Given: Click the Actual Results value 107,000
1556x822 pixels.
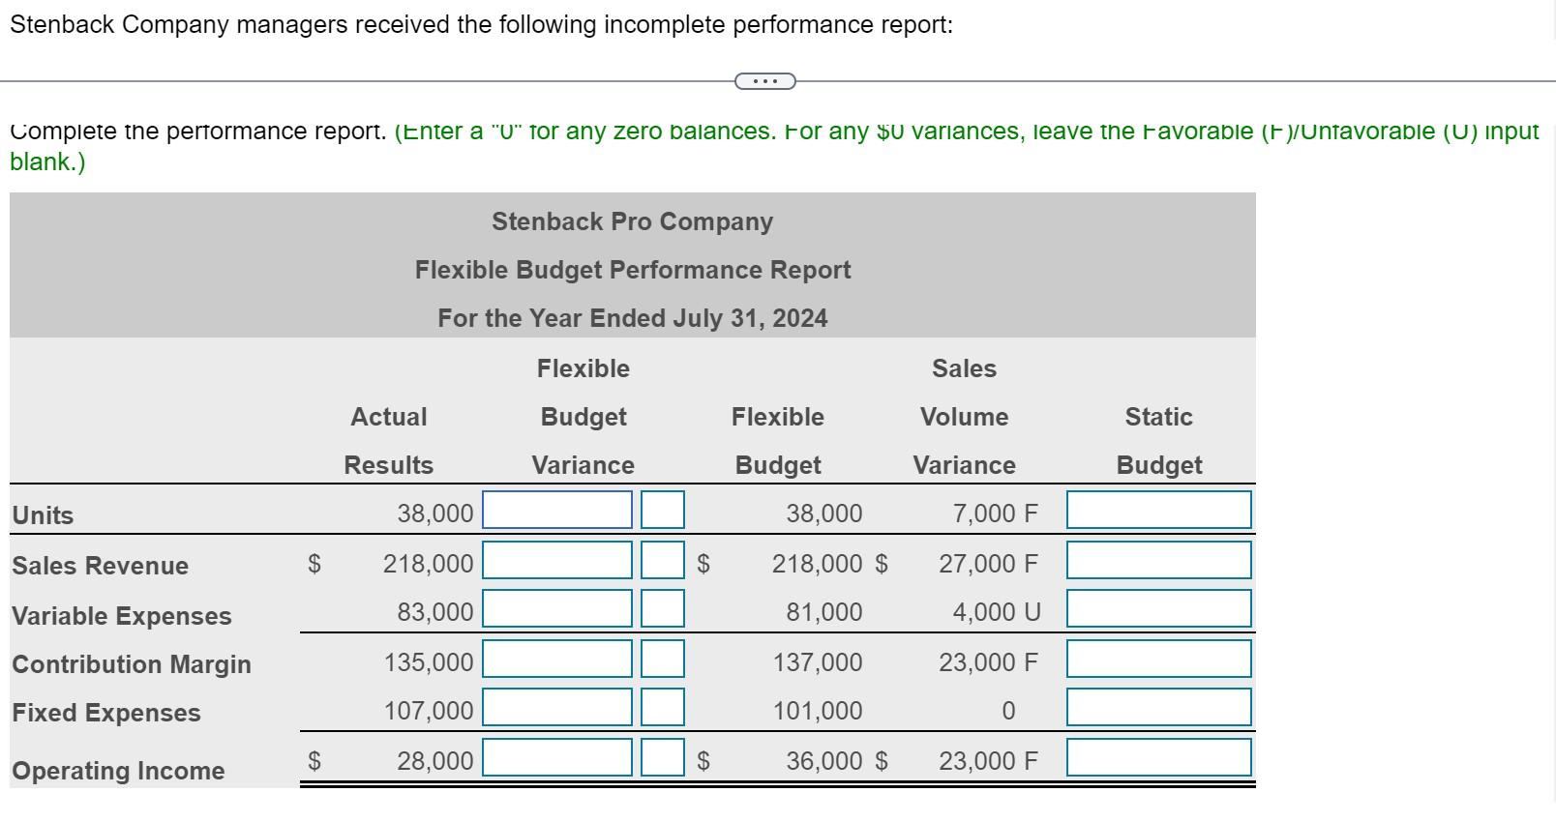Looking at the screenshot, I should [429, 710].
